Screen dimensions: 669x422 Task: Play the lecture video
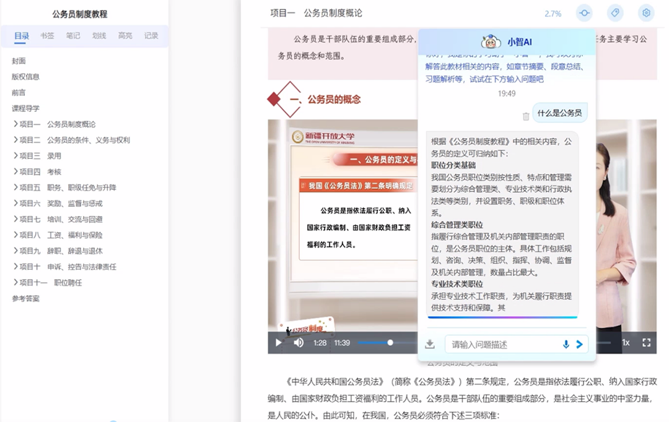point(278,342)
